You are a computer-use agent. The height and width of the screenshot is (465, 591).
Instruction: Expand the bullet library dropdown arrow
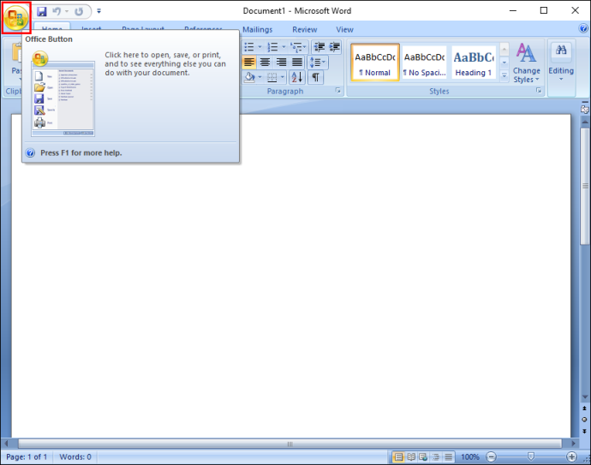click(x=260, y=47)
